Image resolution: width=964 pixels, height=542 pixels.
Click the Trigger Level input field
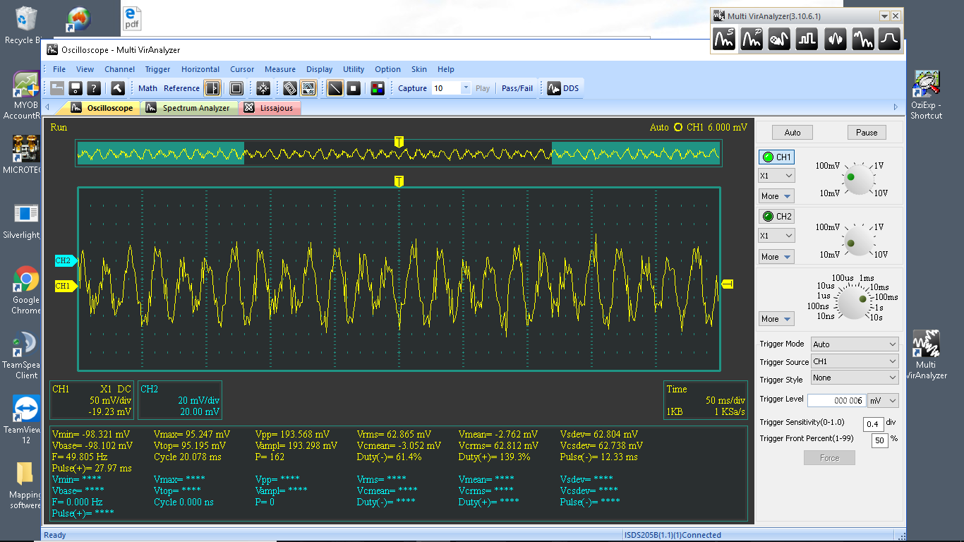[x=837, y=401]
